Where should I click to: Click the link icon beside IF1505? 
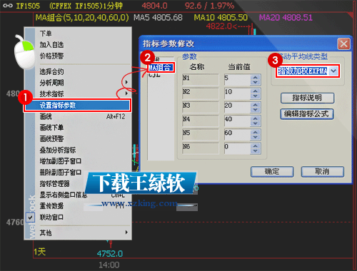[x=8, y=6]
